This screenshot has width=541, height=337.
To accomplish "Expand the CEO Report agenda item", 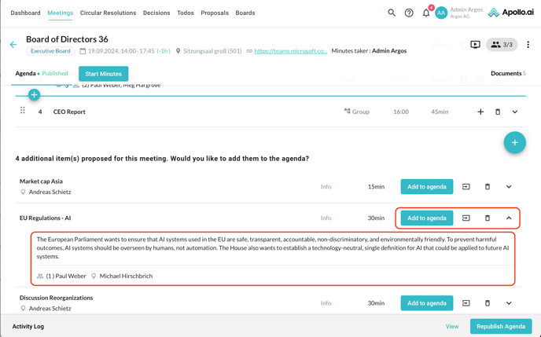I will [515, 112].
